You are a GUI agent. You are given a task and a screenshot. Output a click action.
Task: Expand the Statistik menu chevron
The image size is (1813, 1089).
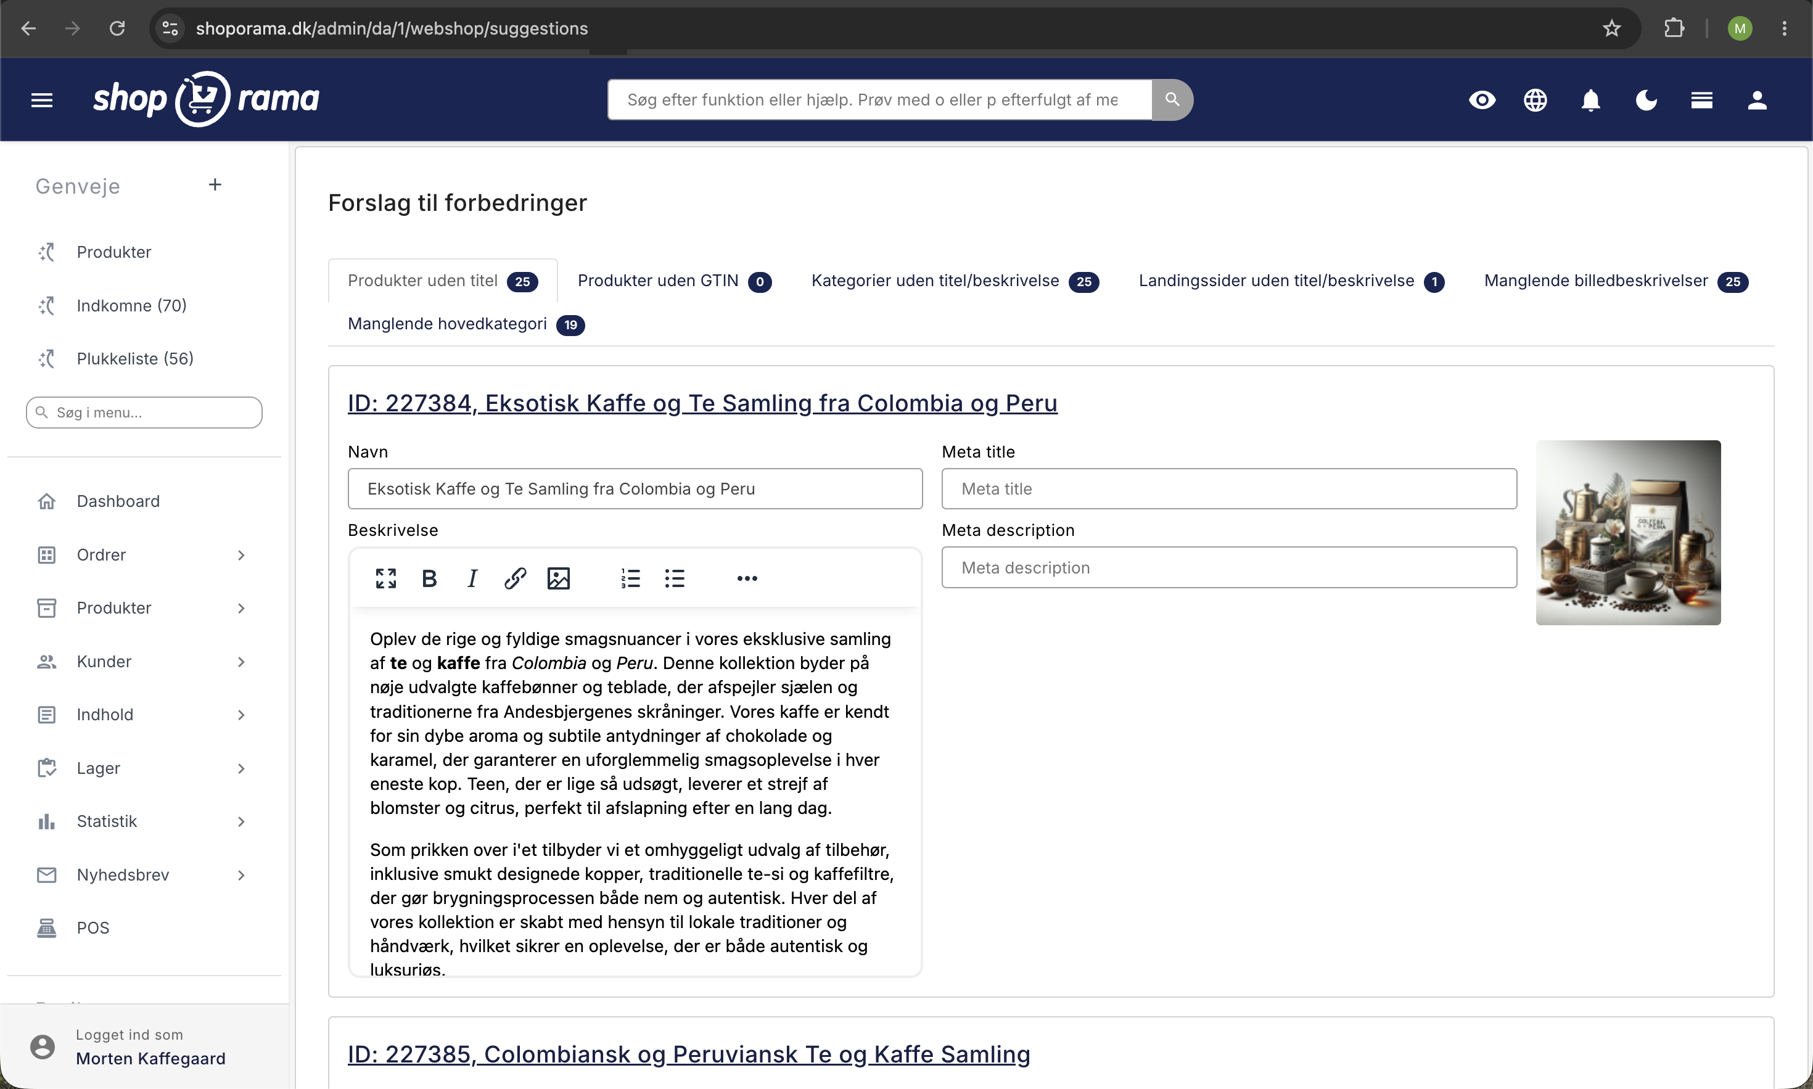coord(240,821)
